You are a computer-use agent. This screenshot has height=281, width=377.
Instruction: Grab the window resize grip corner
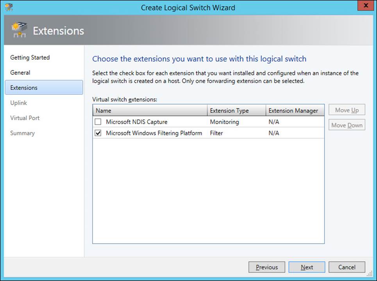click(x=370, y=274)
